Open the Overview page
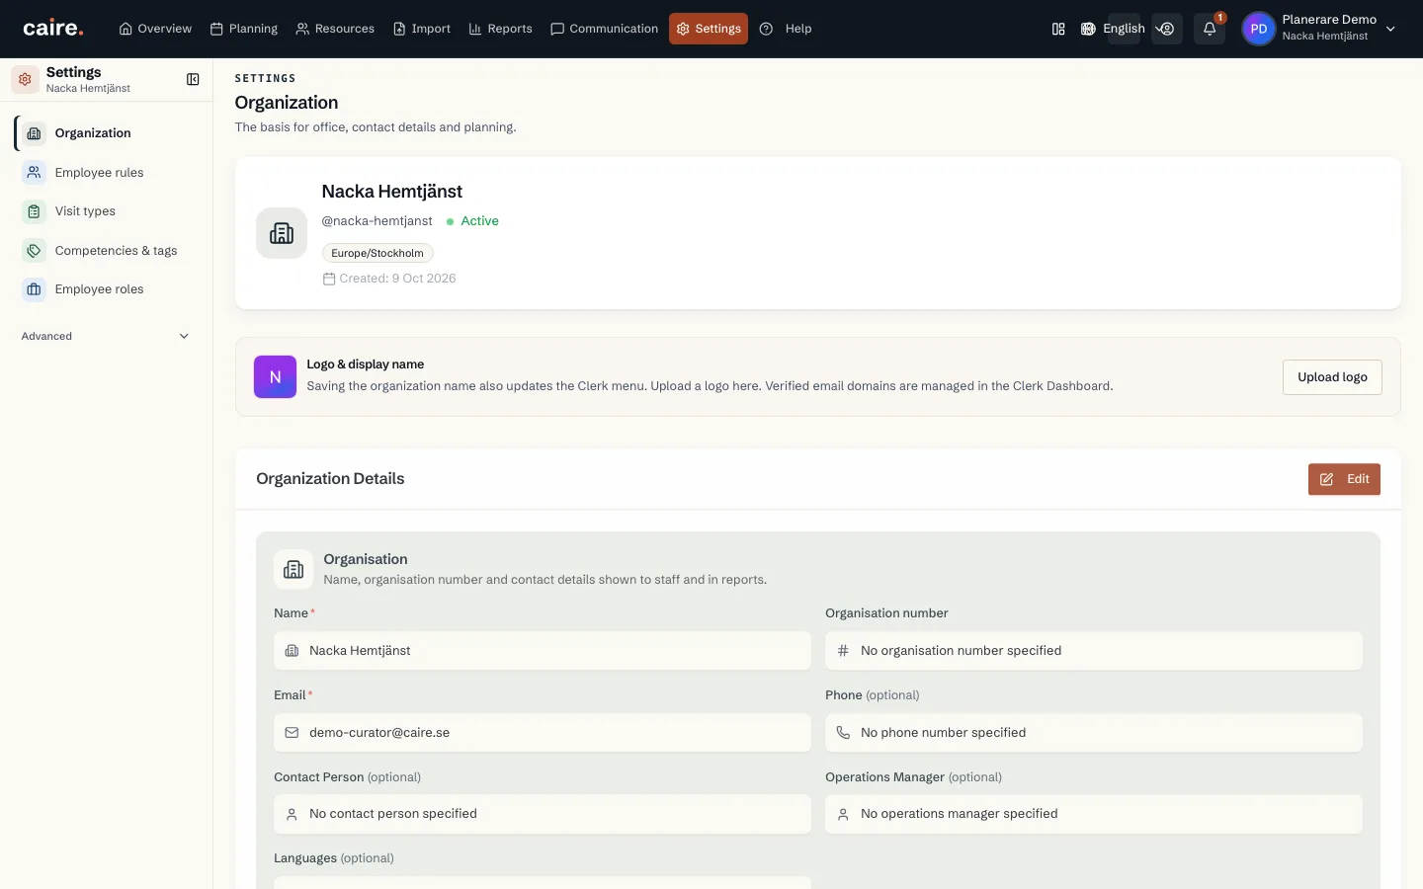The image size is (1423, 889). [x=155, y=29]
